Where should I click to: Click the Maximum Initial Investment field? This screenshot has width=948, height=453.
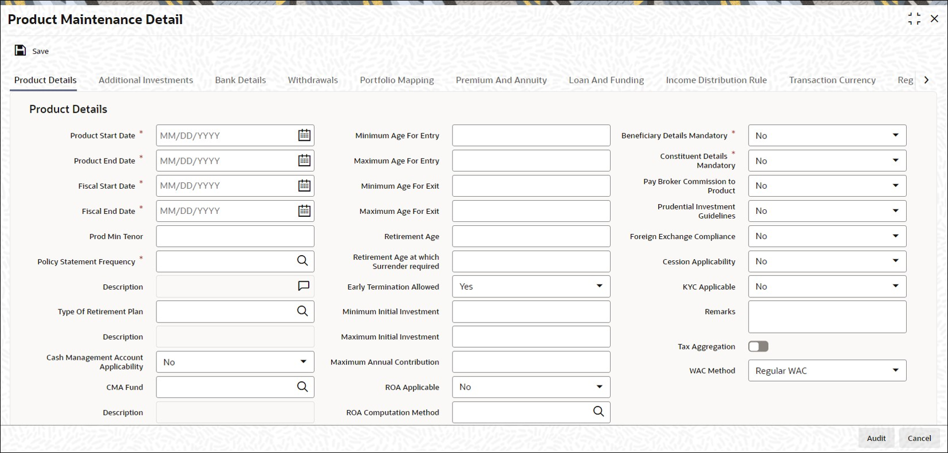pyautogui.click(x=531, y=336)
